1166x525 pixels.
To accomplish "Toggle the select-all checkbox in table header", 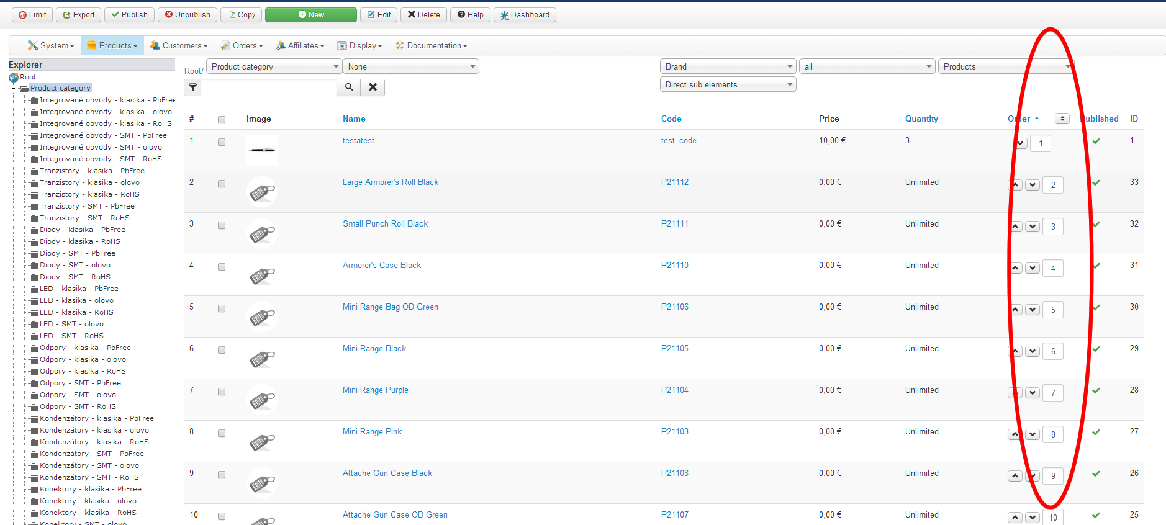I will 222,120.
